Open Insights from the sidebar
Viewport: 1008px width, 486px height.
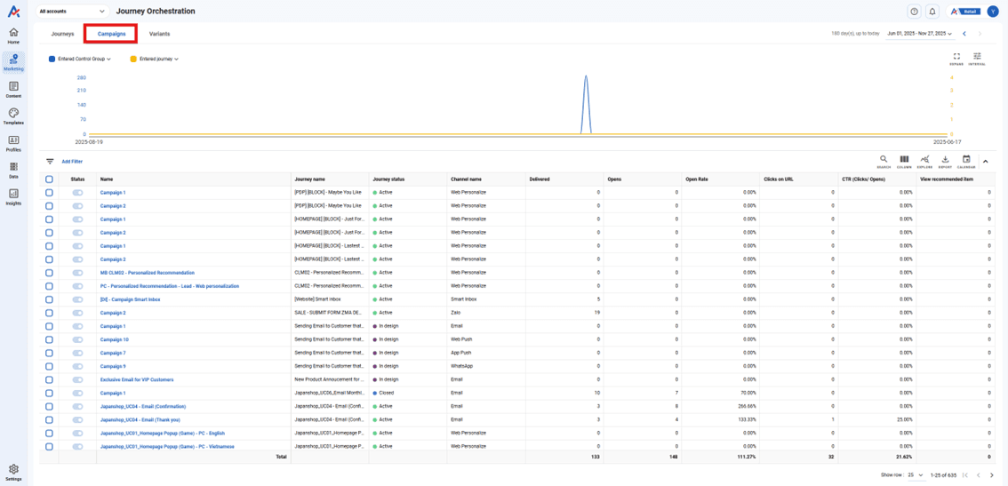tap(13, 197)
